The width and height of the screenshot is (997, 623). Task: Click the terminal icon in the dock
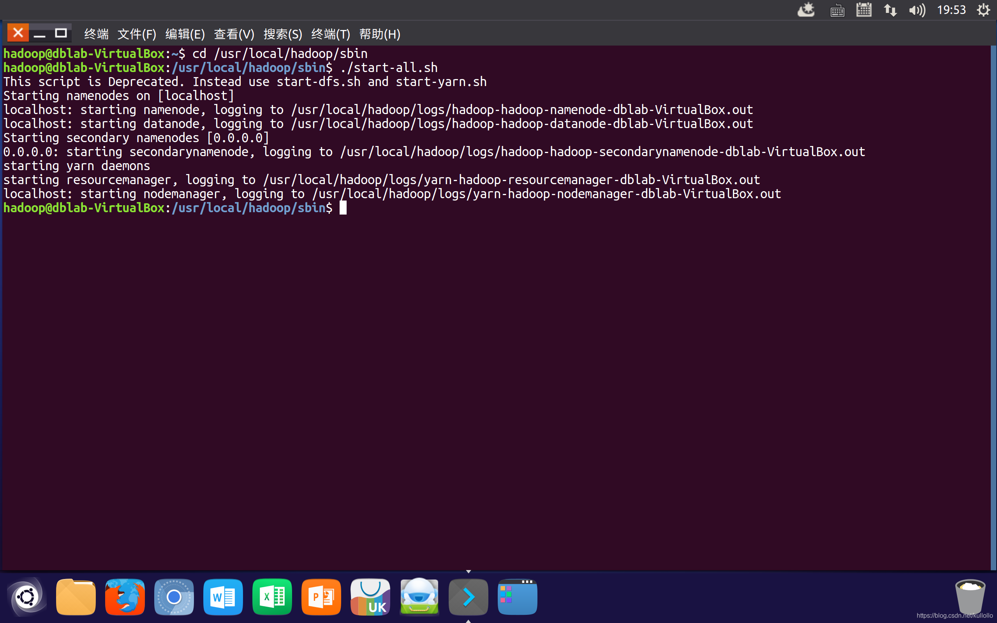tap(468, 597)
